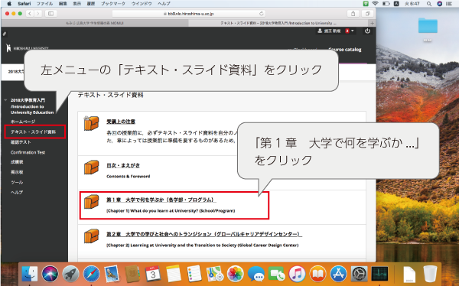459x286 pixels.
Task: Open the ヘルプ menu
Action: coord(164,4)
